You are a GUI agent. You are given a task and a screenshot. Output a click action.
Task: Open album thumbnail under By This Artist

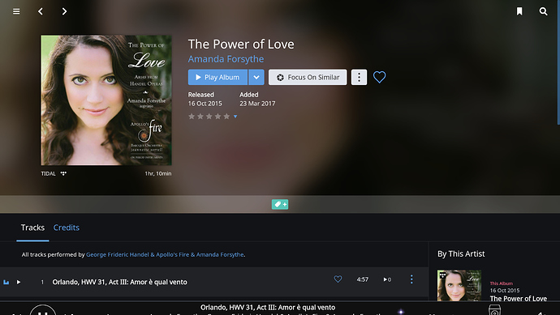tap(459, 285)
